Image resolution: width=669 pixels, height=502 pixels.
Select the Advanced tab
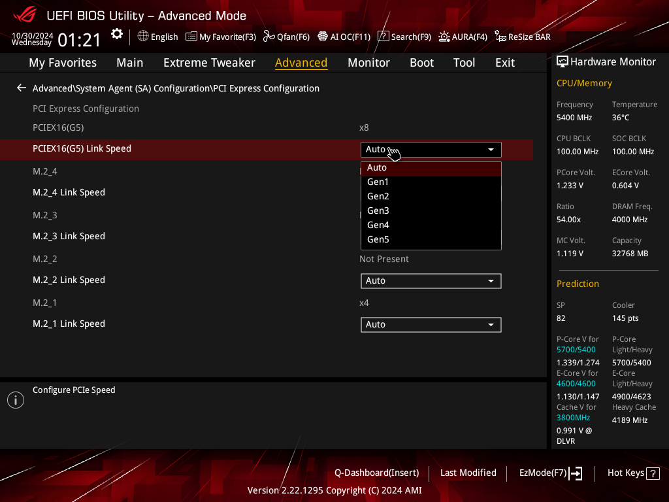(x=301, y=63)
